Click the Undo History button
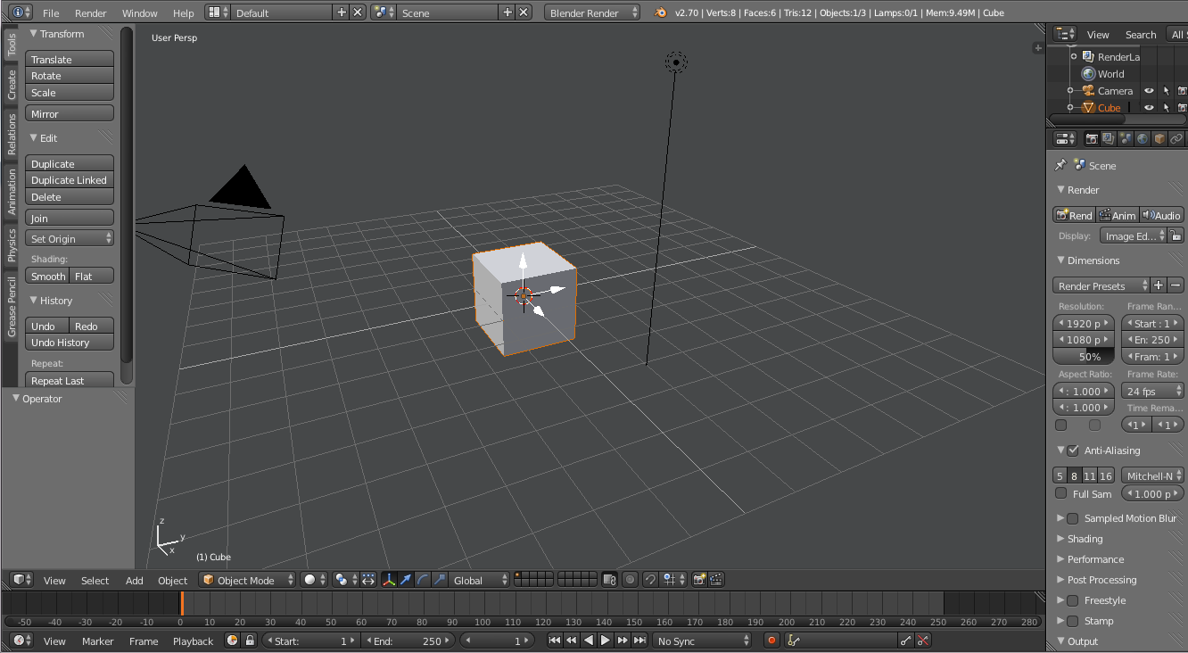This screenshot has height=653, width=1188. click(x=70, y=343)
